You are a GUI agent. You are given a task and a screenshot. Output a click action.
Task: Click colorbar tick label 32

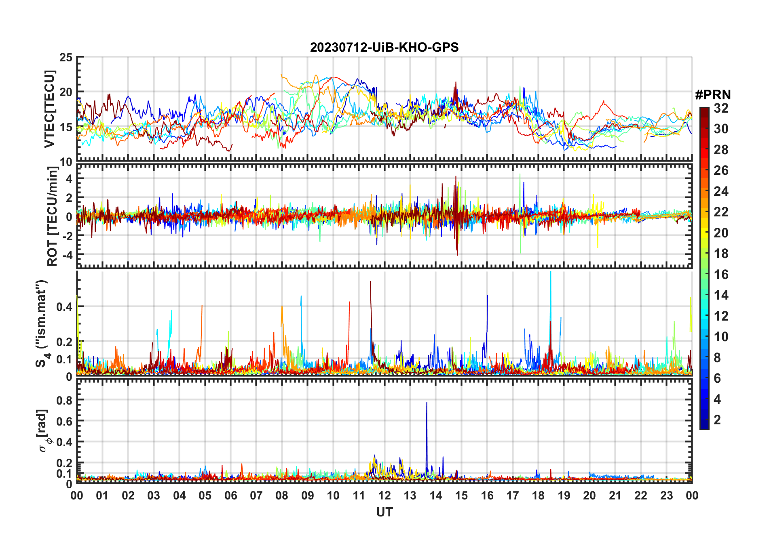(x=721, y=108)
